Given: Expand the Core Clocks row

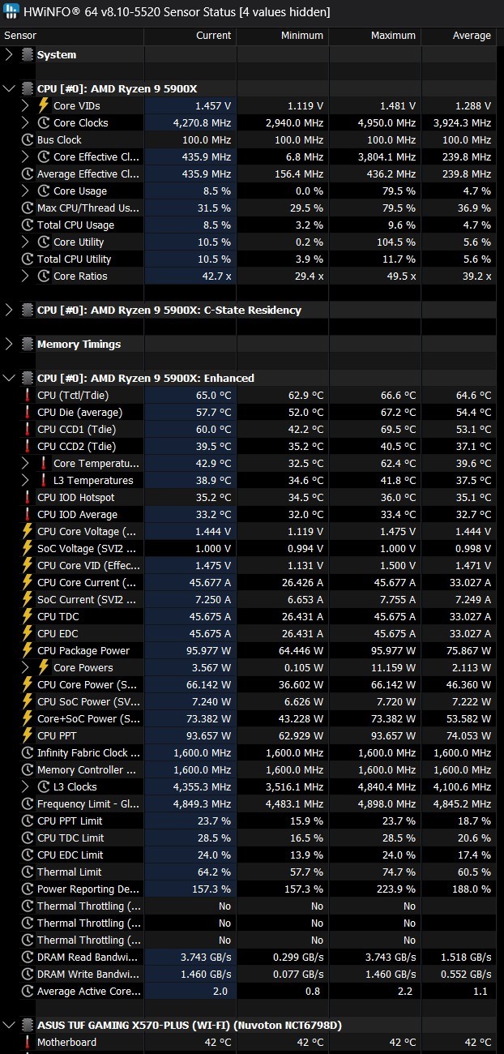Looking at the screenshot, I should 25,123.
